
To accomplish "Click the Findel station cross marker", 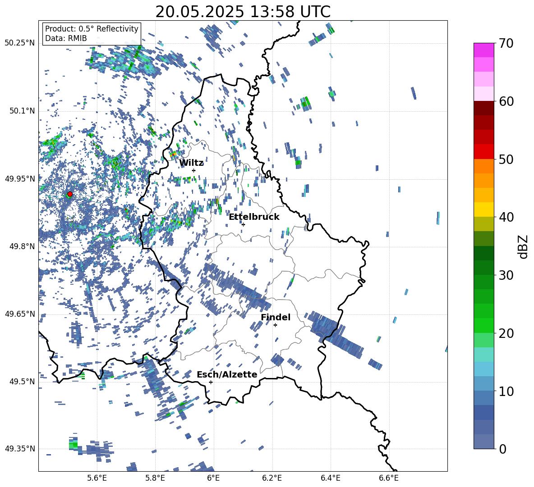I will [275, 325].
